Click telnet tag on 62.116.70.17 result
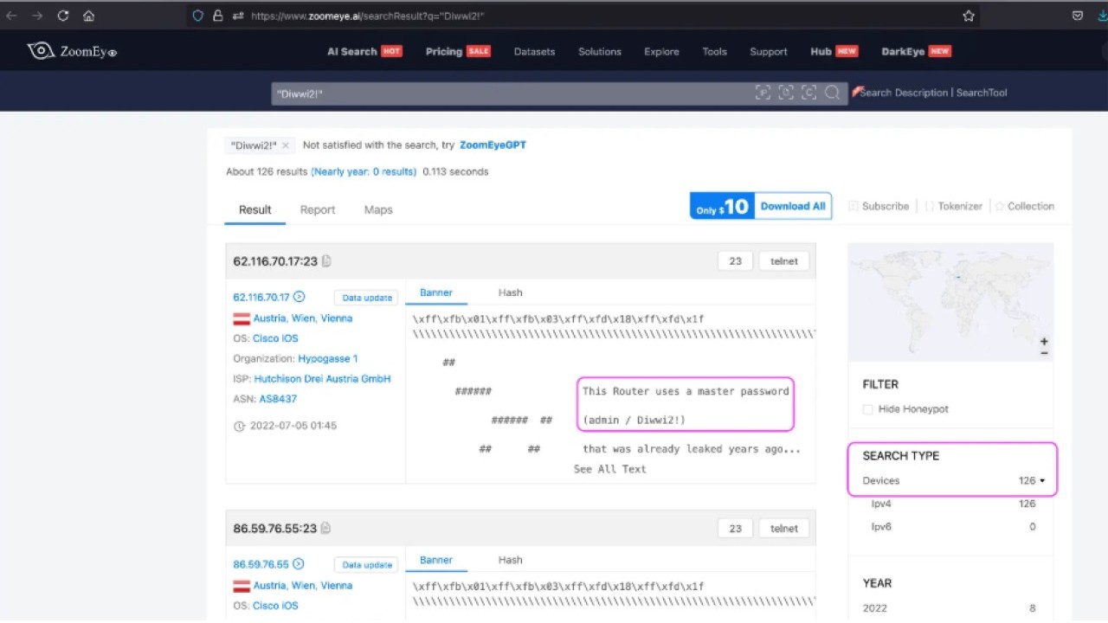Image resolution: width=1108 pixels, height=623 pixels. (784, 260)
